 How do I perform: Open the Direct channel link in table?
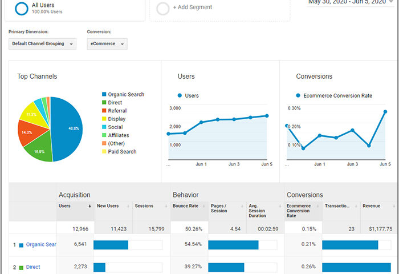[33, 267]
